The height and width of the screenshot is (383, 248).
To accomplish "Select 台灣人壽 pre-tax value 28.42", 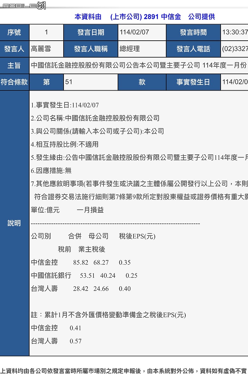I will [80, 289].
